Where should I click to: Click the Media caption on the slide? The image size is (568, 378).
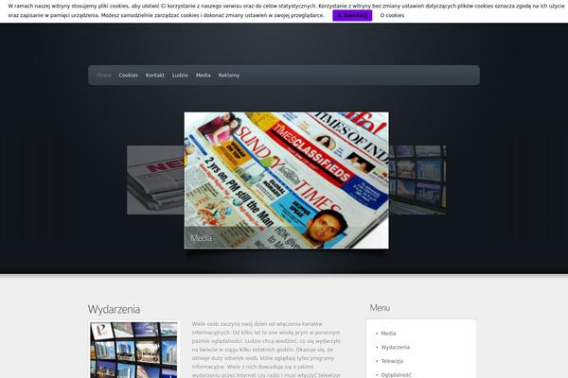[x=201, y=238]
